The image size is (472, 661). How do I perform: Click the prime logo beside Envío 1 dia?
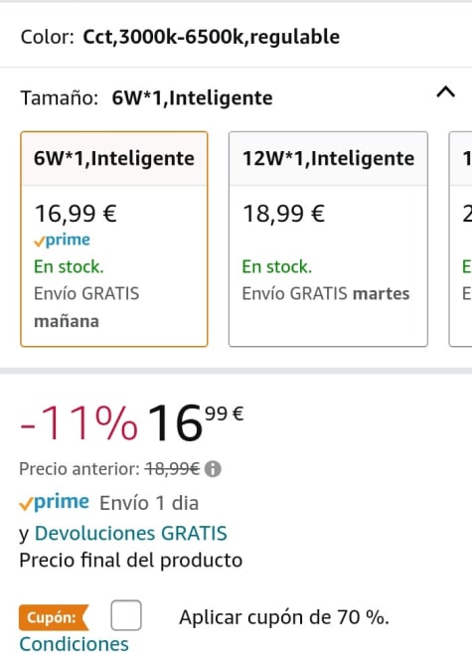54,502
